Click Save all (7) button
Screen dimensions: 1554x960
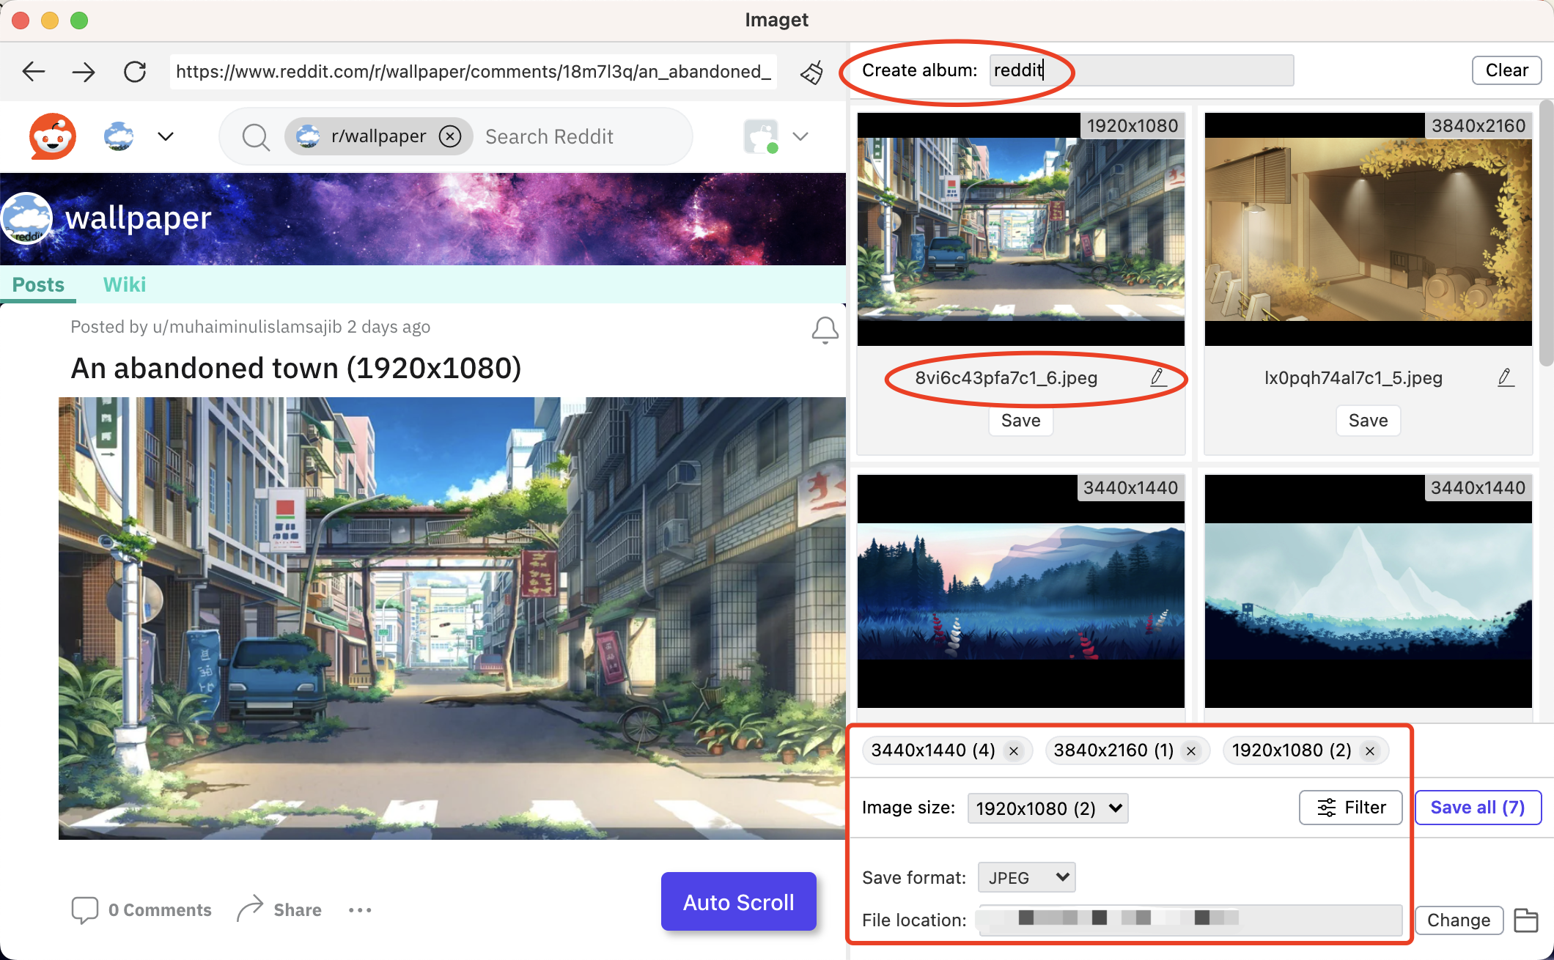(1476, 807)
